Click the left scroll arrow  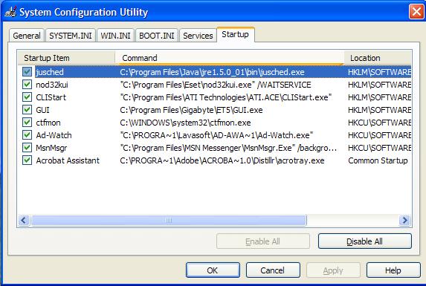(x=24, y=220)
